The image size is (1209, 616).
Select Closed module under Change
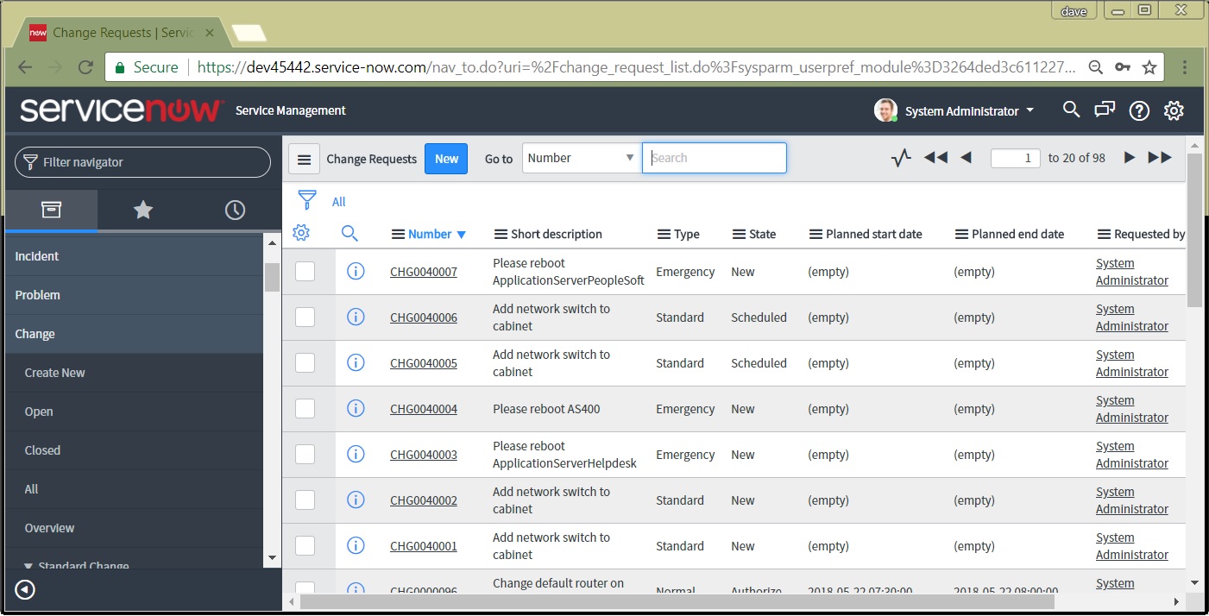[135, 450]
